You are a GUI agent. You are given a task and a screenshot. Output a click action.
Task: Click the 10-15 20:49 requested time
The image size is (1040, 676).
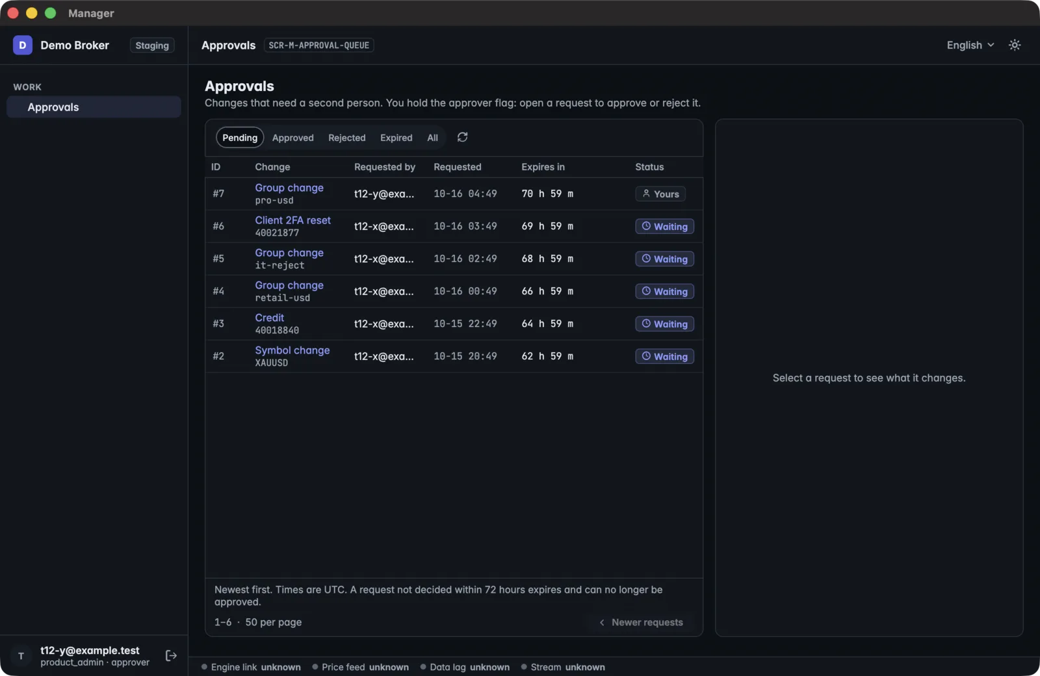point(465,356)
